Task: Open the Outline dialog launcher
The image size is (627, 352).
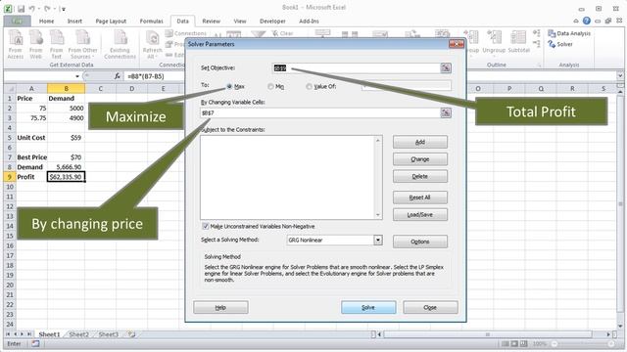Action: 539,65
